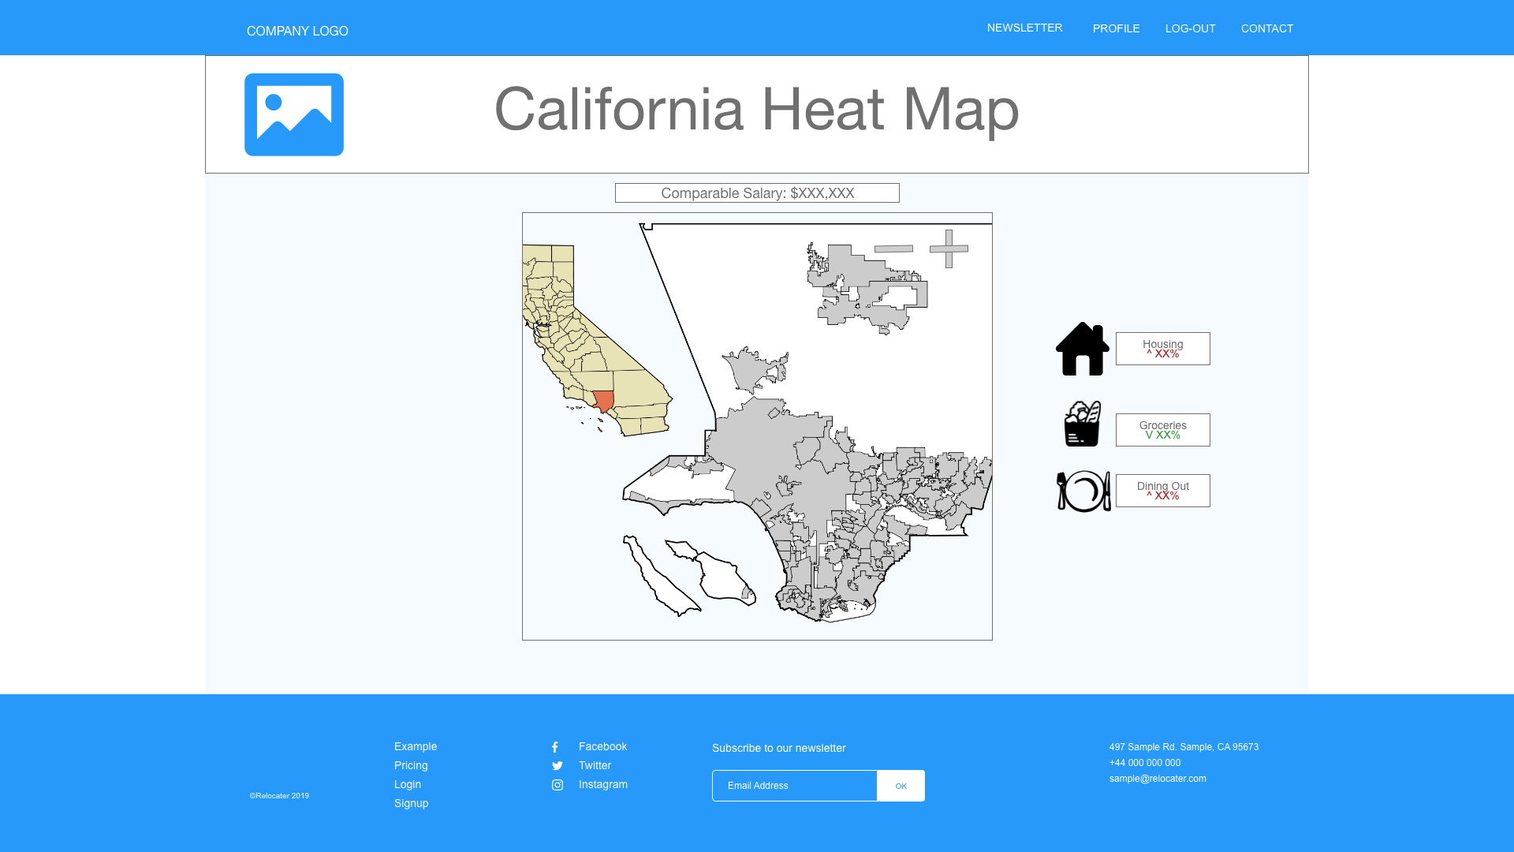Click the Comparable Salary display box
This screenshot has width=1514, height=852.
(x=757, y=193)
